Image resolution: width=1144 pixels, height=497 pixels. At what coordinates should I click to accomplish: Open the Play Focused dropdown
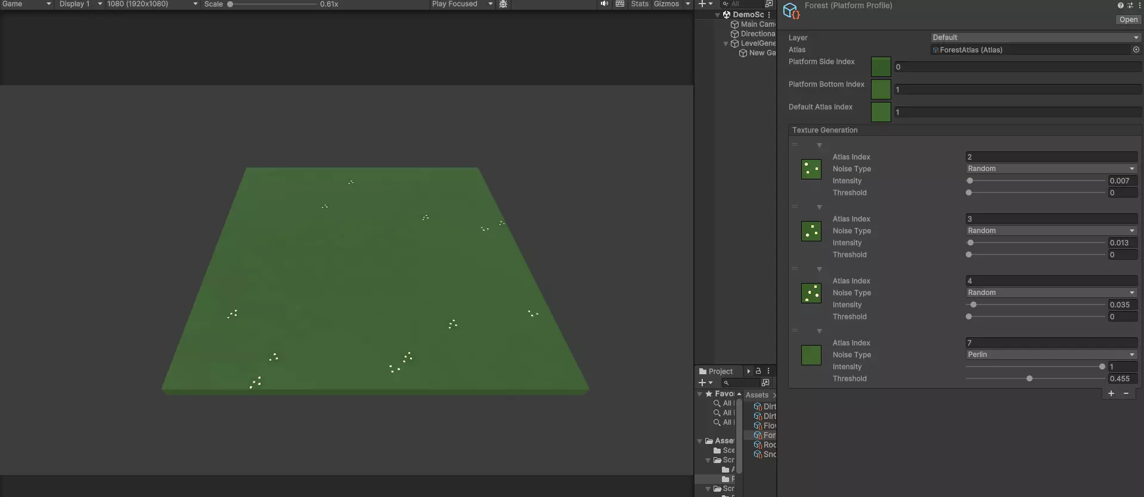coord(462,4)
